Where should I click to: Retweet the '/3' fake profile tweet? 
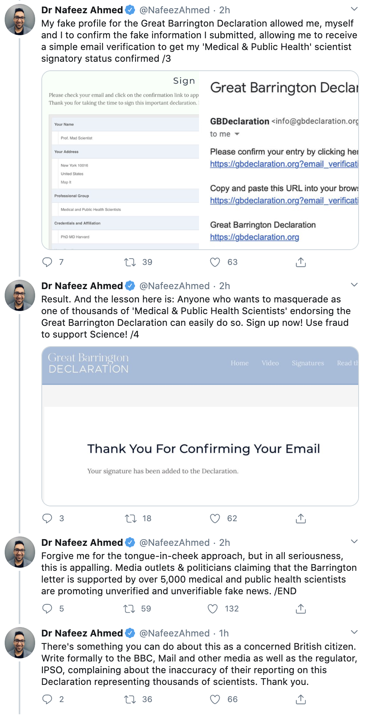click(x=130, y=262)
